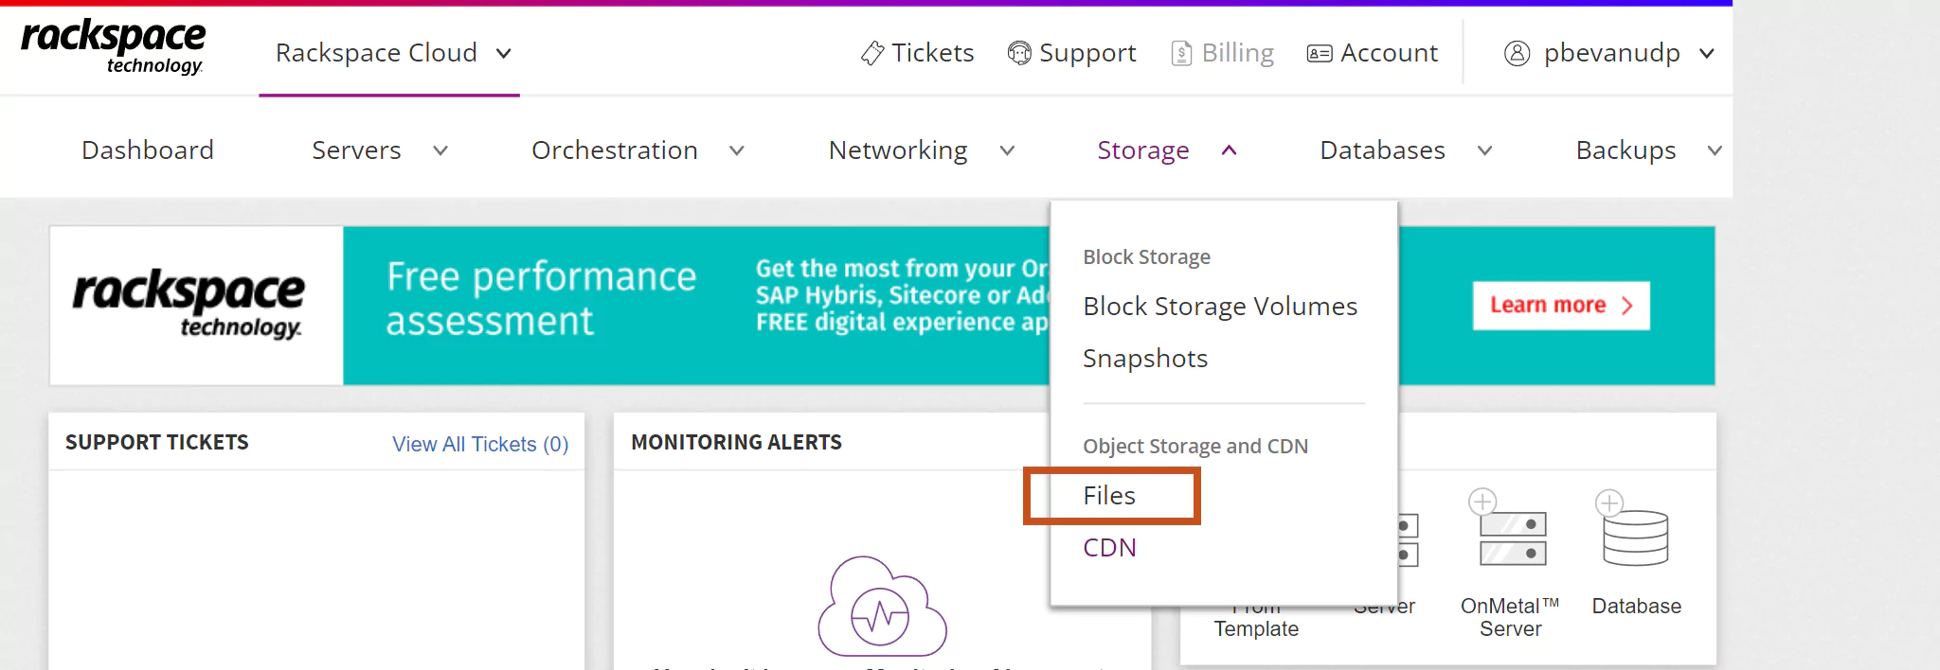The image size is (1940, 670).
Task: Select Files under Object Storage and CDN
Action: click(x=1109, y=495)
